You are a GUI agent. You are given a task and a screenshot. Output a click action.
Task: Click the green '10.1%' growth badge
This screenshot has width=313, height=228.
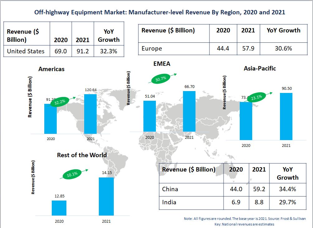point(72,174)
